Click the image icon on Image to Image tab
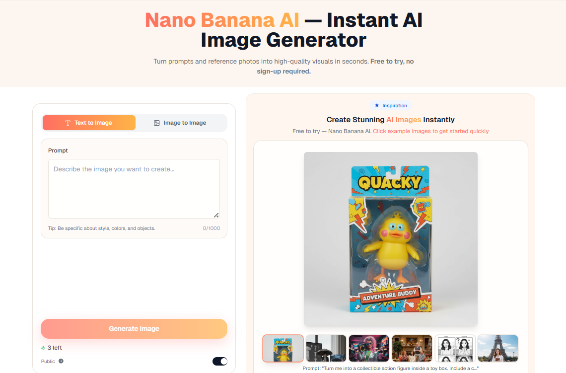Screen dimensions: 566x373 (x=157, y=123)
